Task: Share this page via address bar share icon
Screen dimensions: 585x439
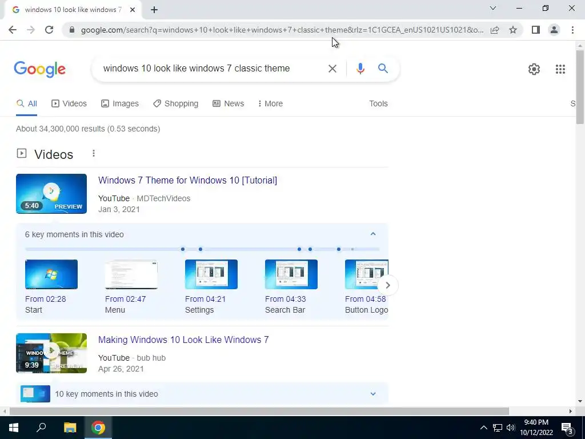Action: click(495, 30)
